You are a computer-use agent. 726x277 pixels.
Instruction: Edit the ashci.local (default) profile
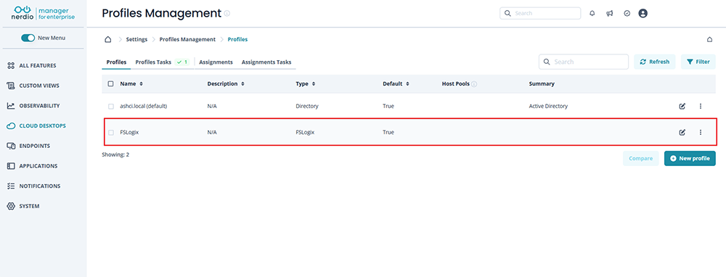pos(682,107)
